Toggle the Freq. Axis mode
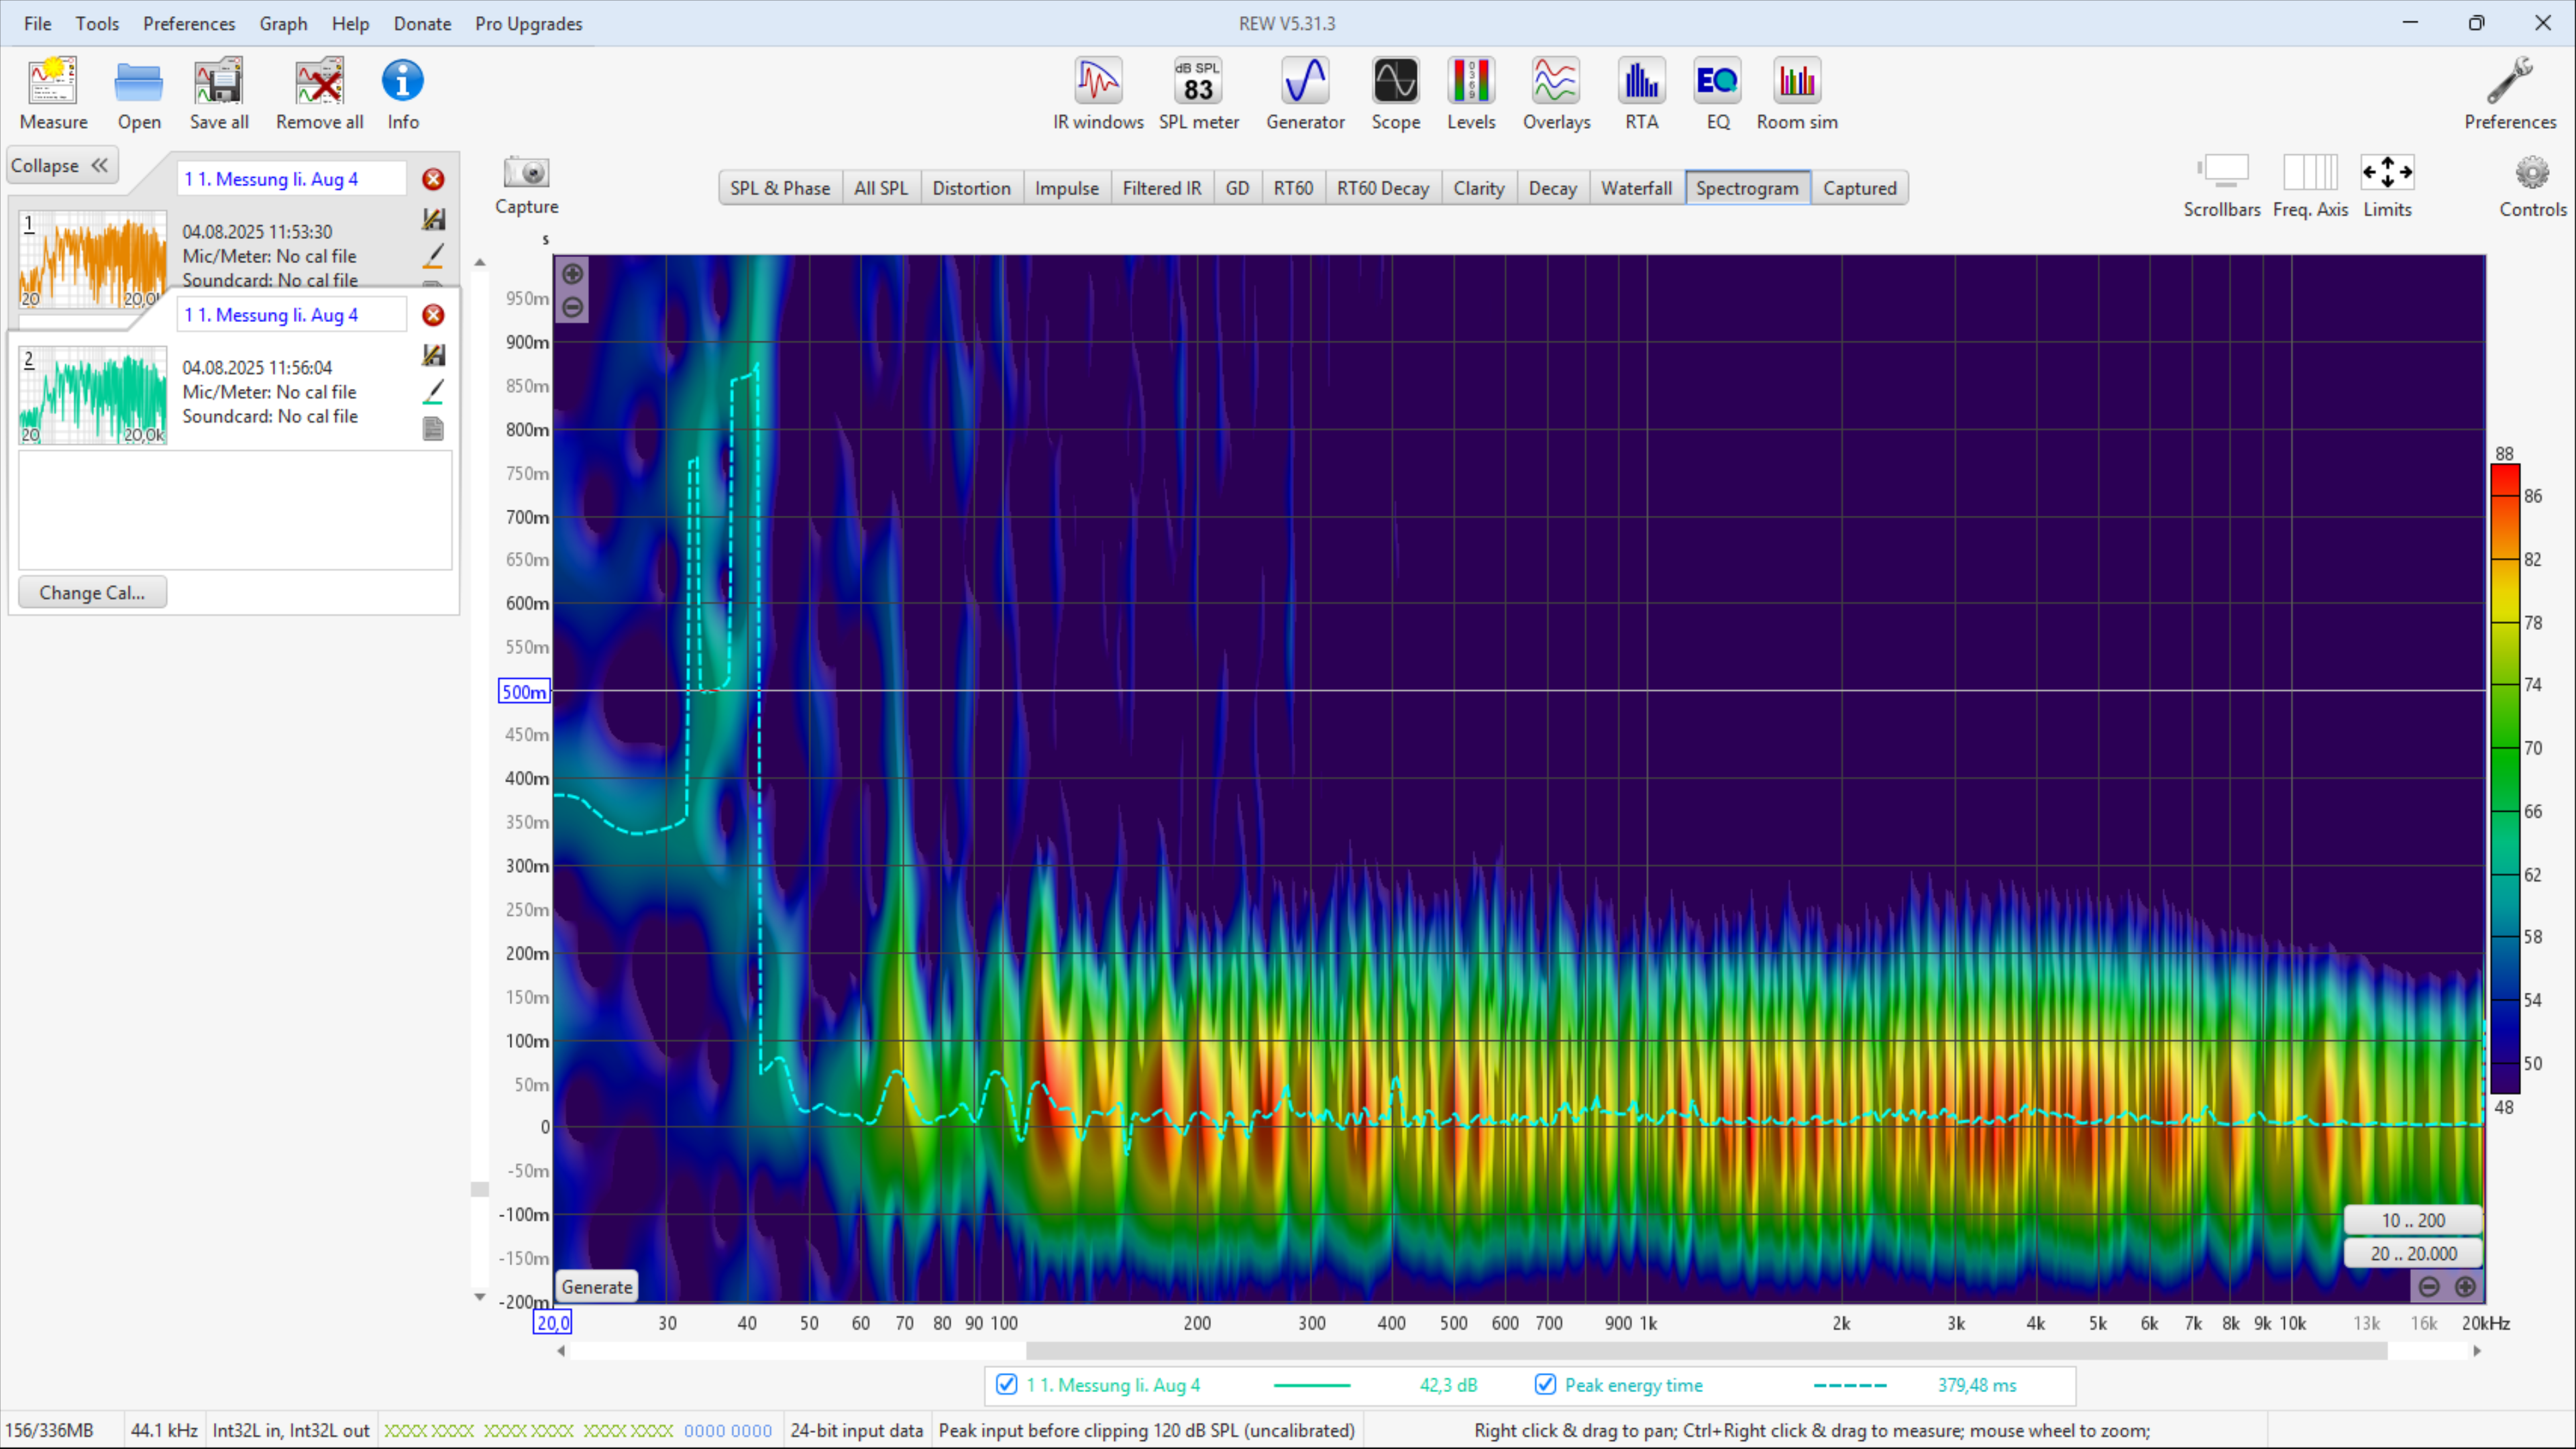Viewport: 2576px width, 1449px height. pyautogui.click(x=2309, y=186)
